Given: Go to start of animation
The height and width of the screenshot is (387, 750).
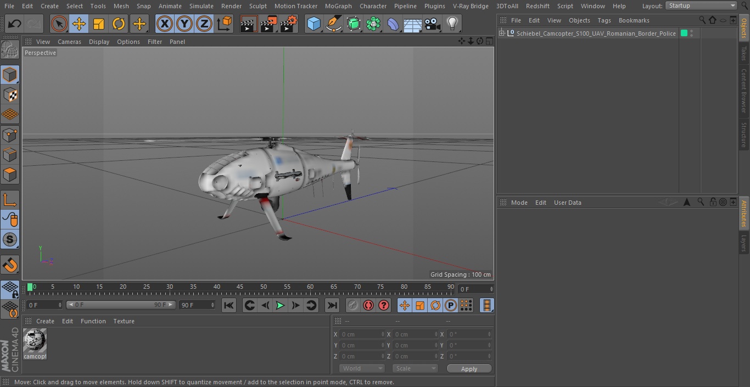Looking at the screenshot, I should coord(229,305).
